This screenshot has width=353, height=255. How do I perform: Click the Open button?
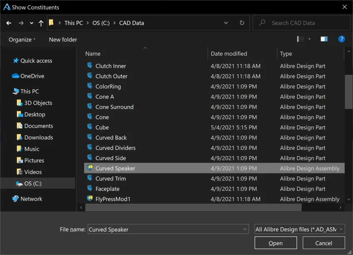coord(276,243)
